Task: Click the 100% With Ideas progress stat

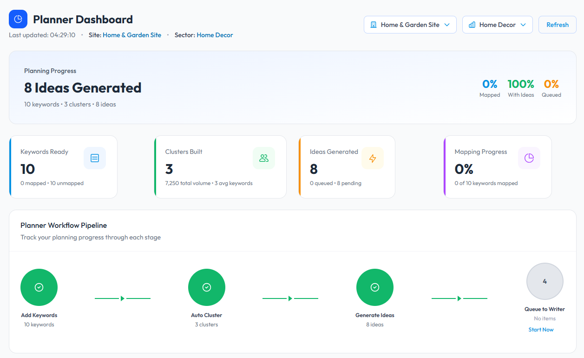Action: pyautogui.click(x=521, y=88)
